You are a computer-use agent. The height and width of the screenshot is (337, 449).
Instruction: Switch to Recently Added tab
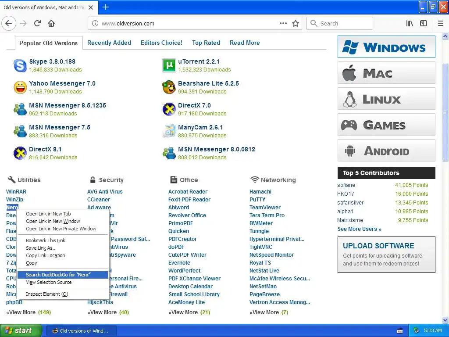[109, 43]
